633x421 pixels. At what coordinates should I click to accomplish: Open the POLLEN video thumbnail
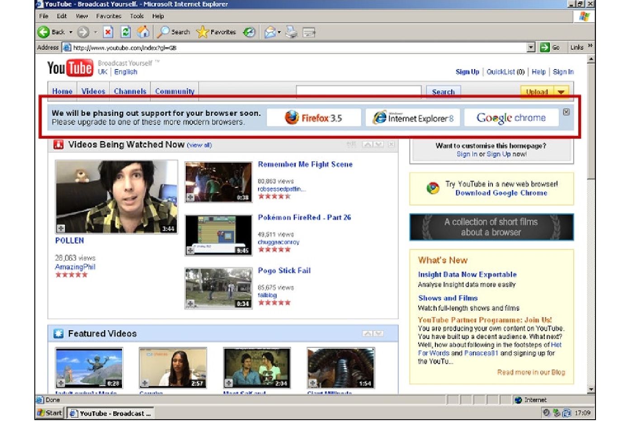coord(116,196)
